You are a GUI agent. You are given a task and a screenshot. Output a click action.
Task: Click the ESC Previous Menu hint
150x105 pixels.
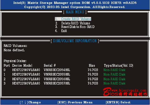point(75,102)
